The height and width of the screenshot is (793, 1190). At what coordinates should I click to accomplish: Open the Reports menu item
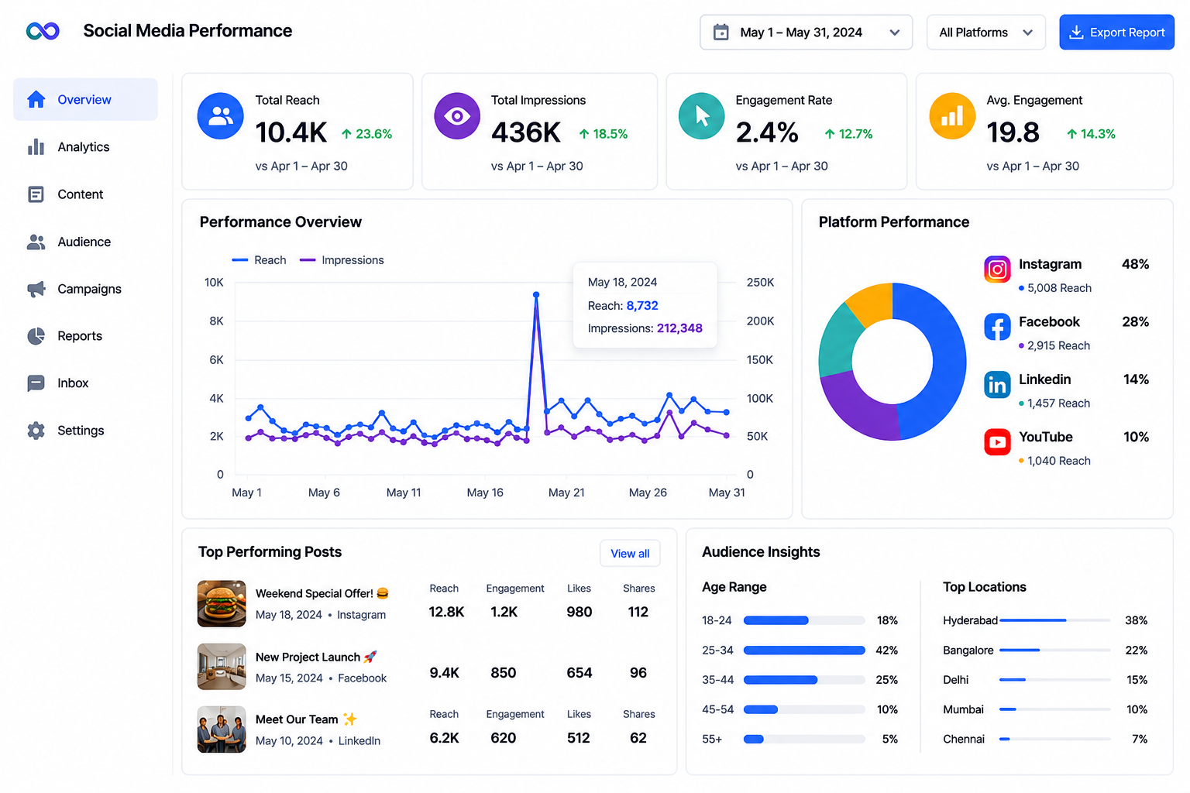point(85,336)
